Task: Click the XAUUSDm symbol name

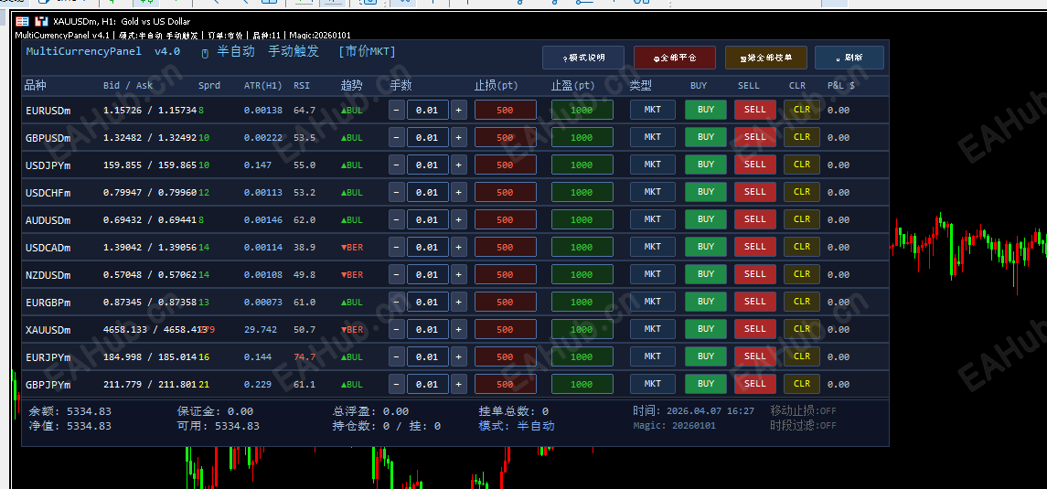Action: (48, 330)
